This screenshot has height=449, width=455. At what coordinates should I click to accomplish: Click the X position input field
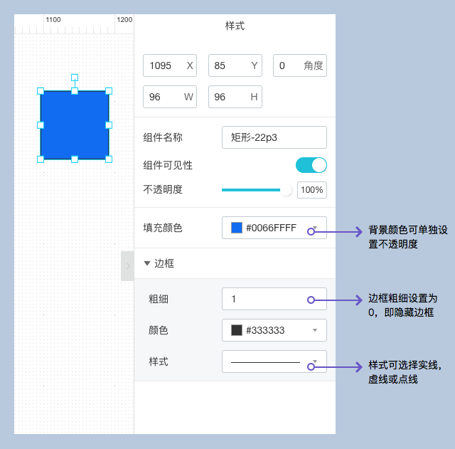click(x=163, y=65)
